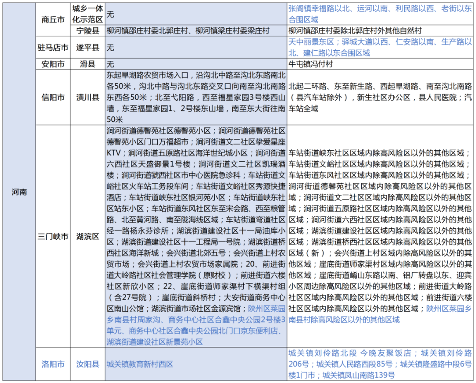This screenshot has width=476, height=383.
Task: Select the 潢川县 county cell
Action: tap(87, 97)
